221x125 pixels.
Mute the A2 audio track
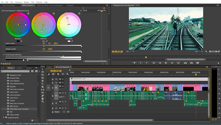point(63,102)
